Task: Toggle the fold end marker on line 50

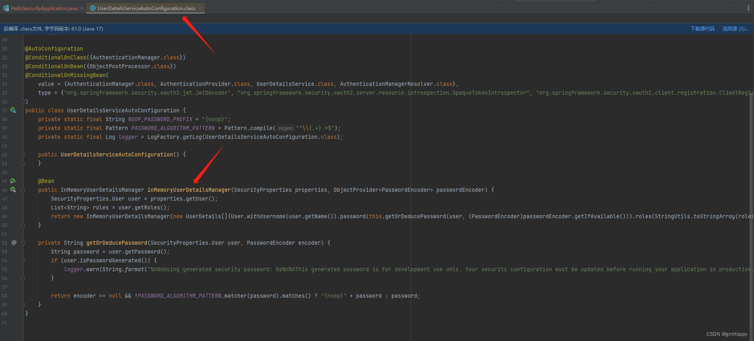Action: coord(23,225)
